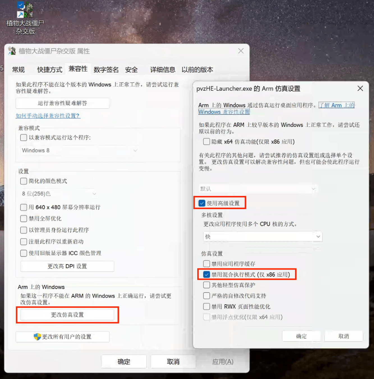Check 禁用 RWX 页面性能优化
This screenshot has width=374, height=379.
click(x=206, y=306)
